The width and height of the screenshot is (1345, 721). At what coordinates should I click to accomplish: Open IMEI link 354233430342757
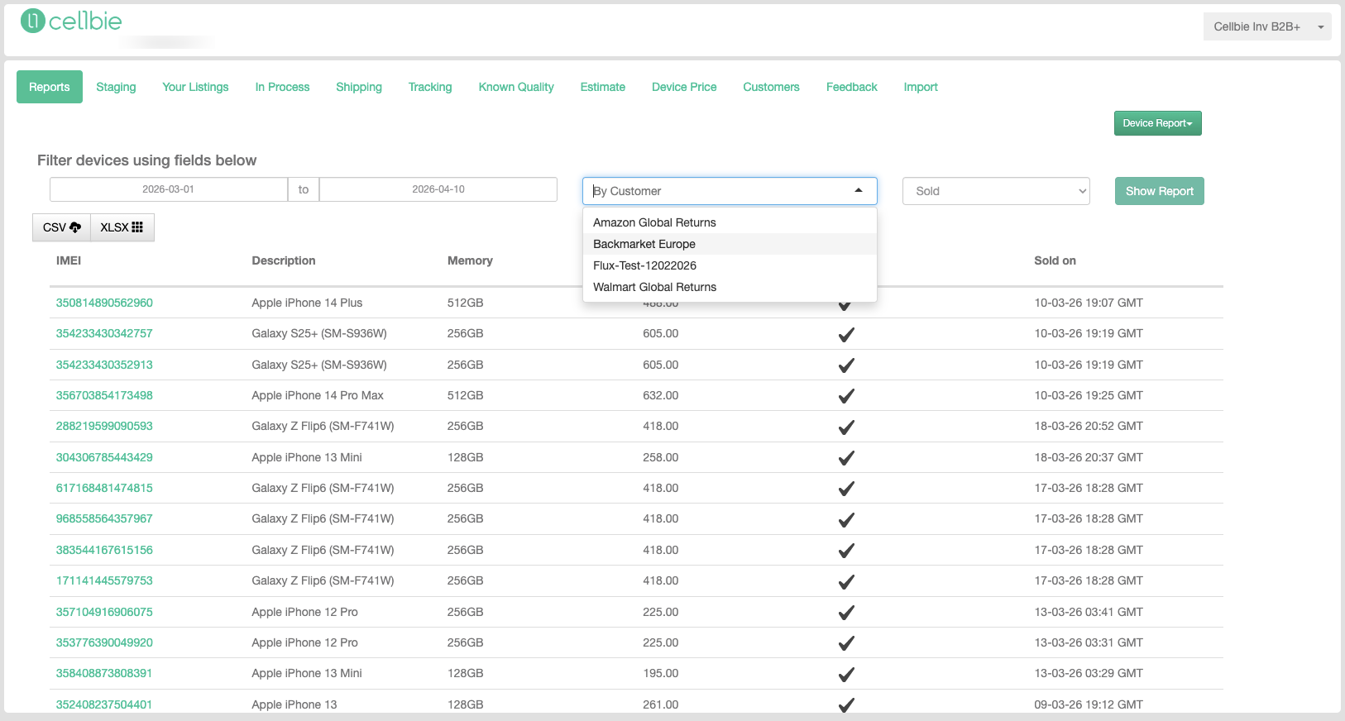coord(104,333)
